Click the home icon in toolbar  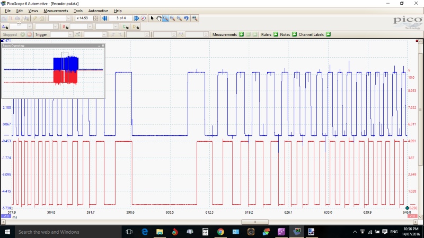pos(42,19)
